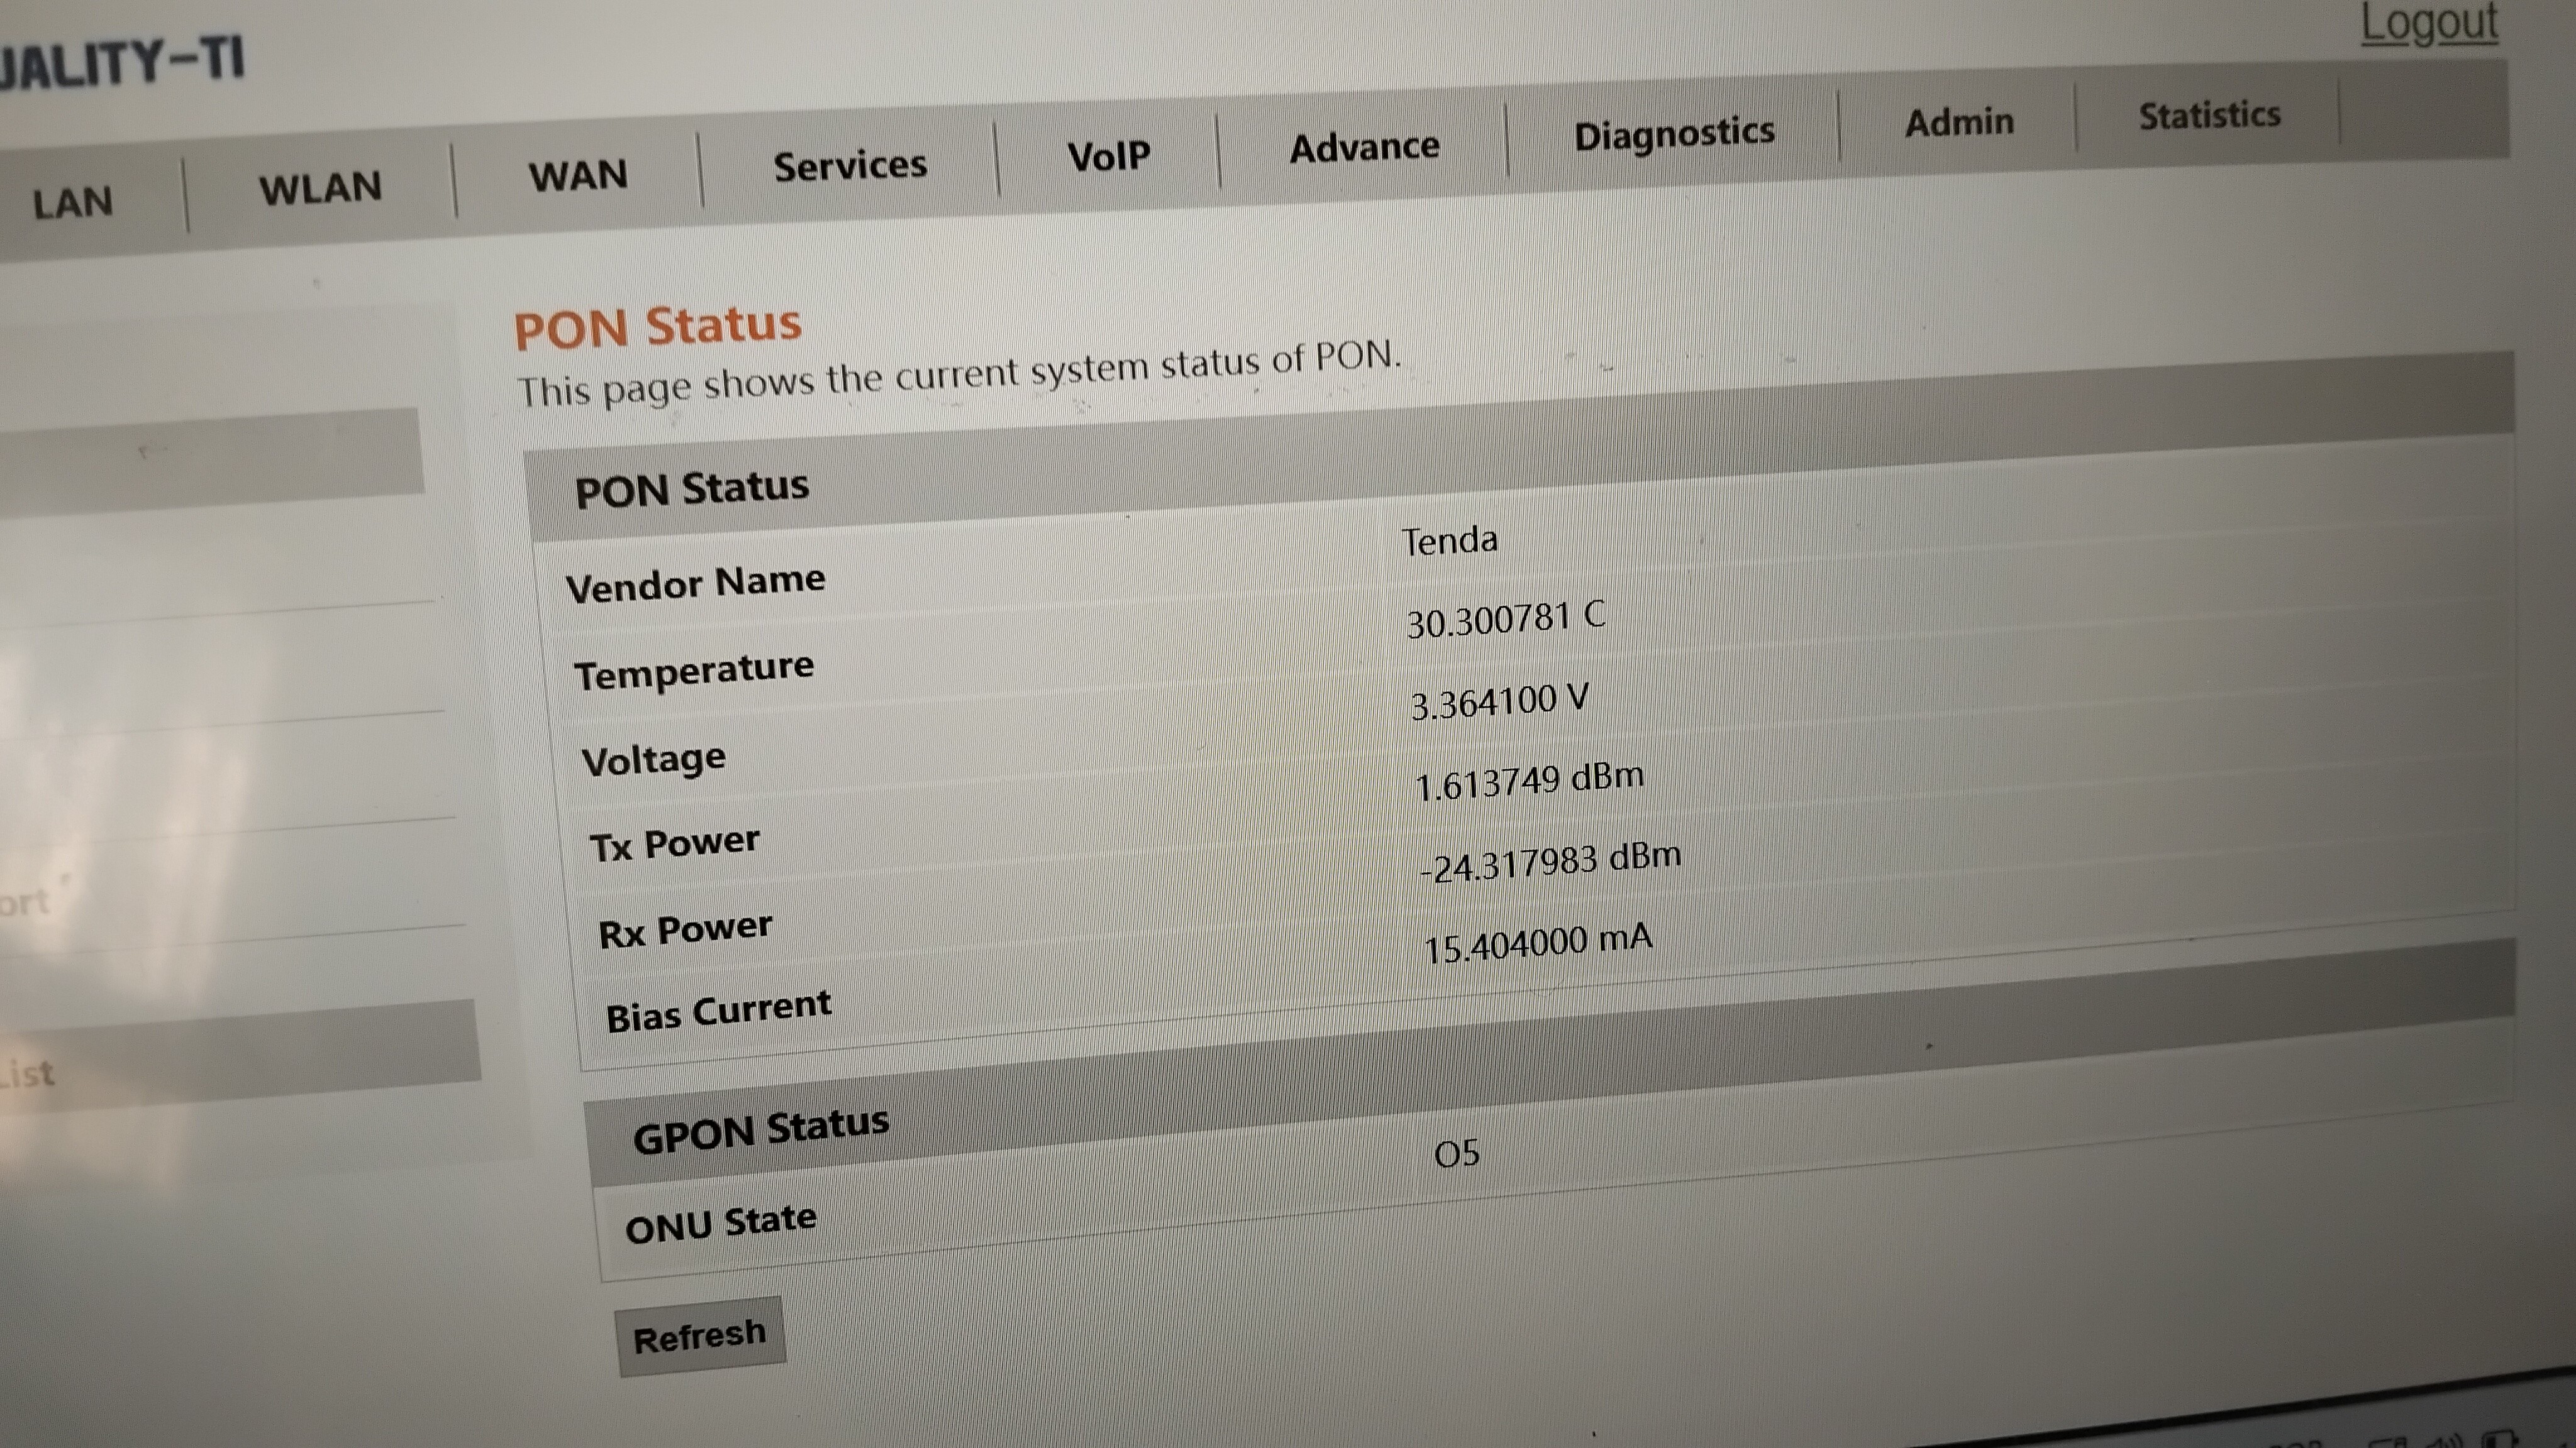
Task: Go to the WAN tab
Action: coord(578,177)
